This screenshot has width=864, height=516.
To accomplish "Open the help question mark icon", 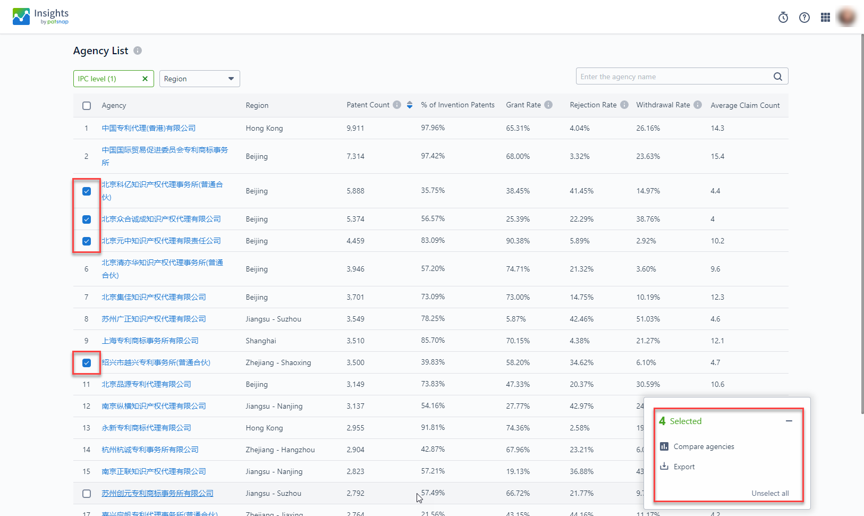I will pyautogui.click(x=804, y=18).
